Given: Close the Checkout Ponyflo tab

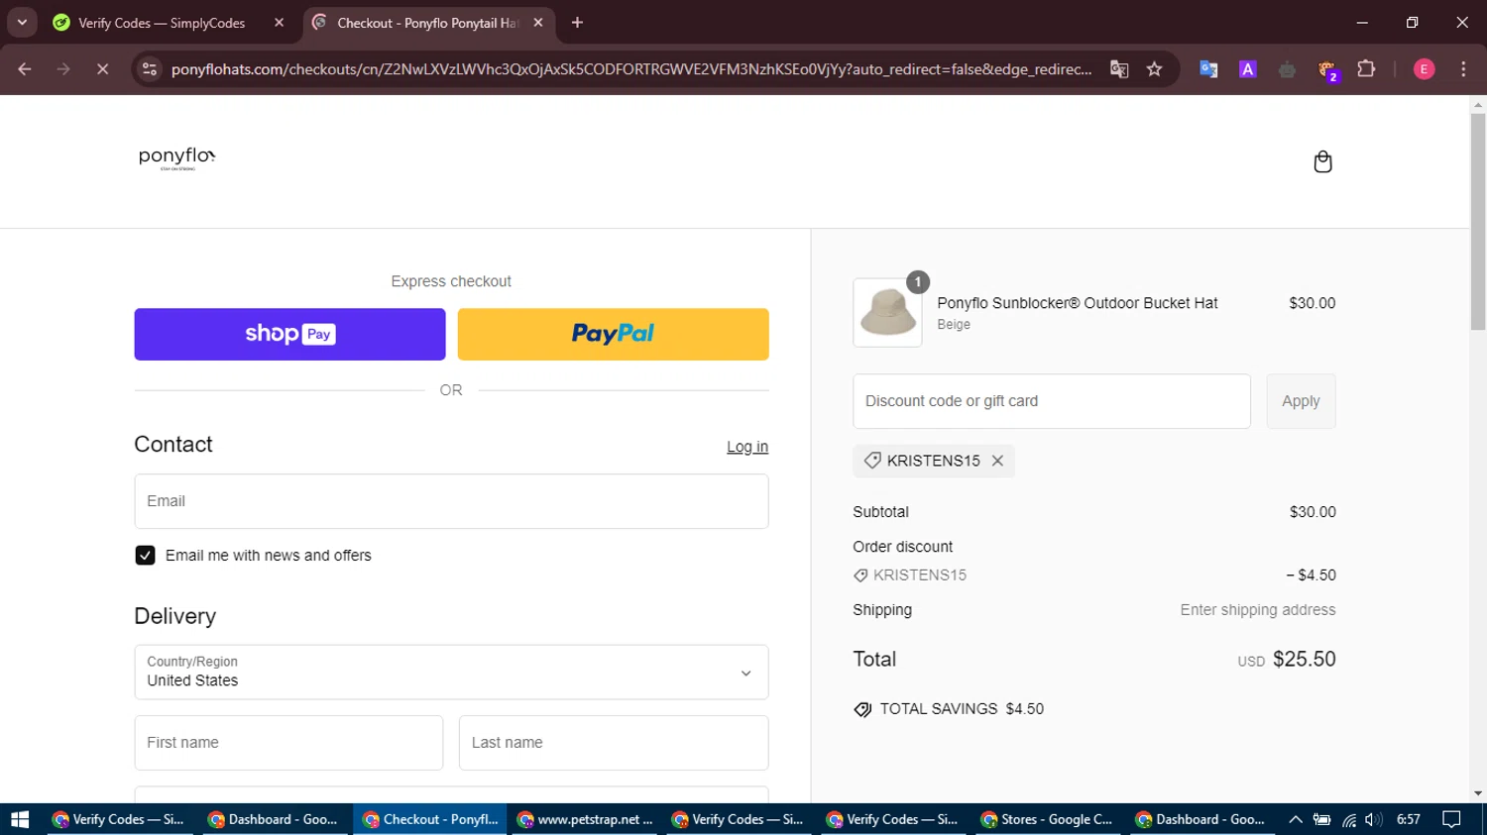Looking at the screenshot, I should coord(538,23).
